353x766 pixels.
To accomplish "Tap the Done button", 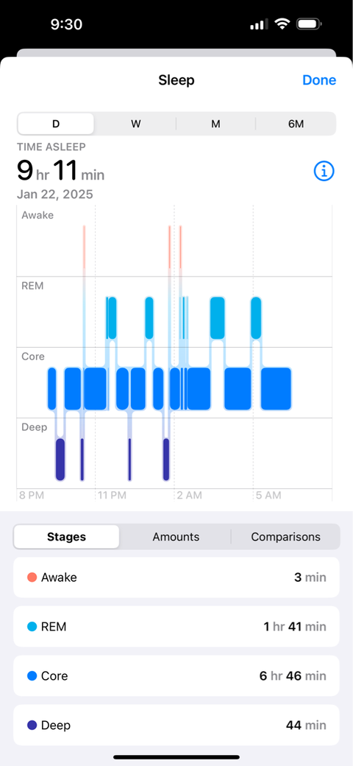I will click(319, 80).
